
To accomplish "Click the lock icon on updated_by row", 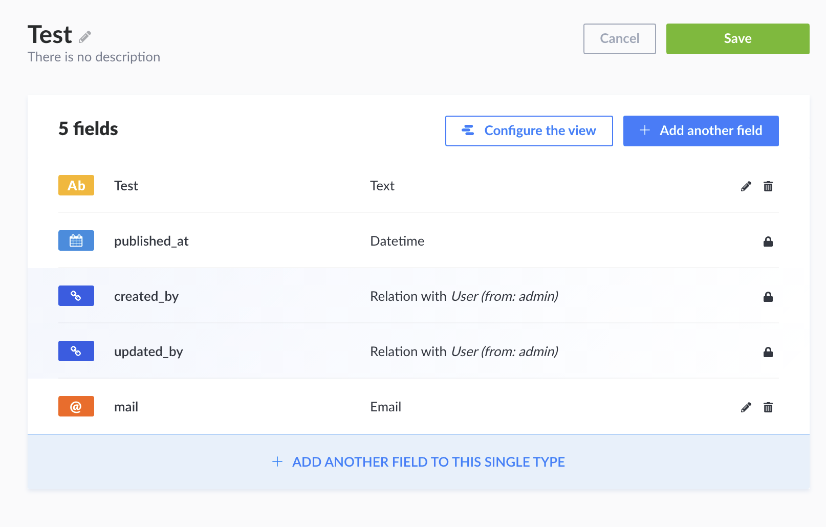I will pyautogui.click(x=768, y=352).
